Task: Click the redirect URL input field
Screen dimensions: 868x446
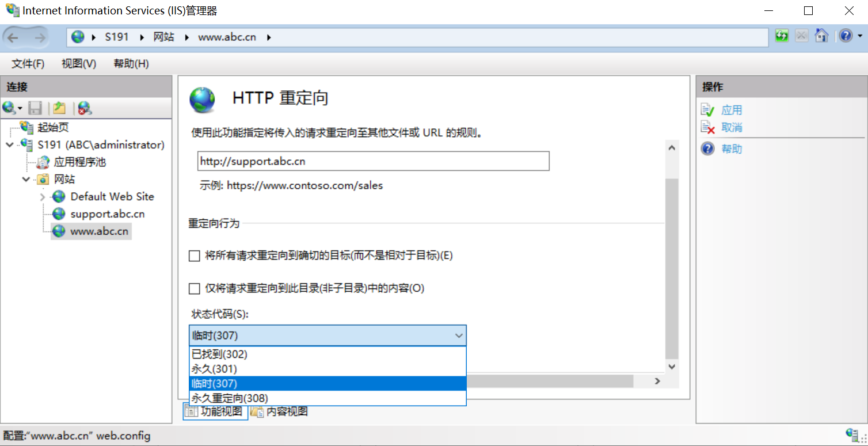Action: coord(373,161)
